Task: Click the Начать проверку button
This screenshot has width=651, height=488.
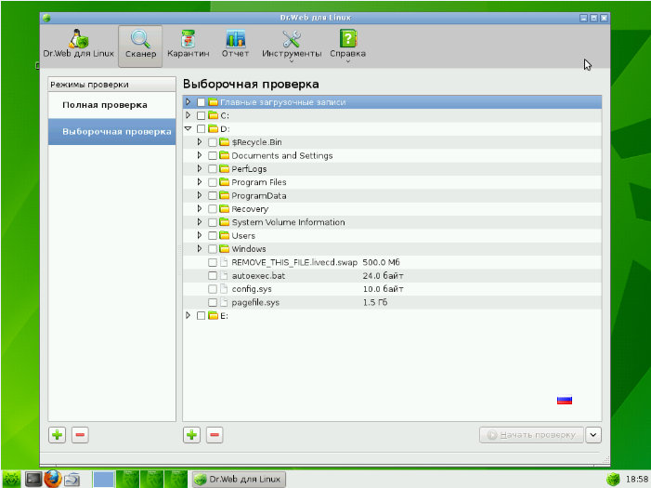Action: click(531, 435)
